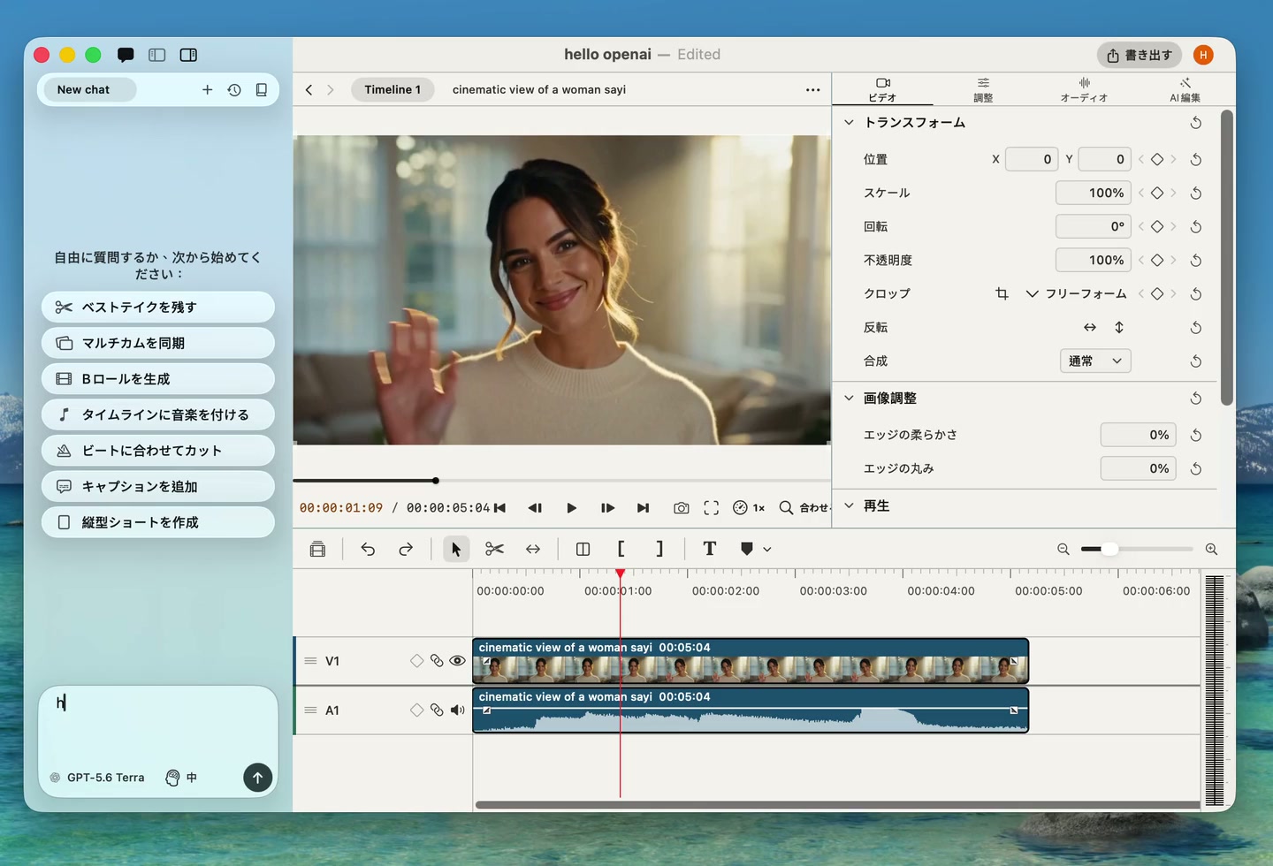Click the スケール 100% input field

1094,193
